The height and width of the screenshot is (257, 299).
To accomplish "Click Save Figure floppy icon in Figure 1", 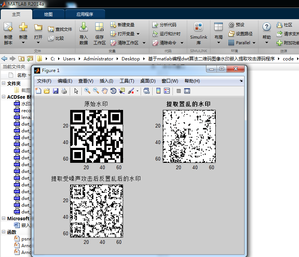I will [x=56, y=91].
